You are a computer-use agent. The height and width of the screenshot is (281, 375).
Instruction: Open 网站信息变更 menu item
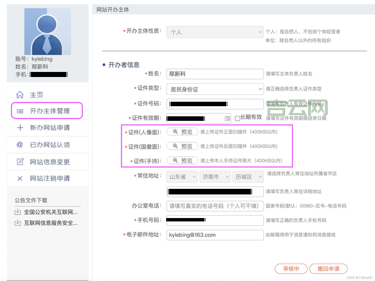click(x=48, y=162)
